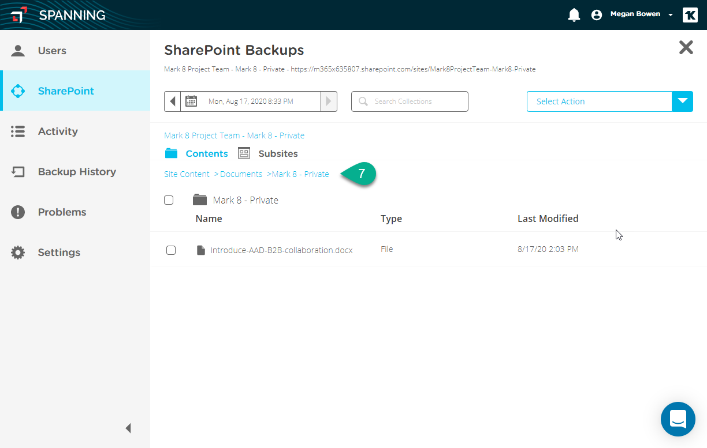Open the notifications bell
The image size is (707, 448).
[x=574, y=15]
